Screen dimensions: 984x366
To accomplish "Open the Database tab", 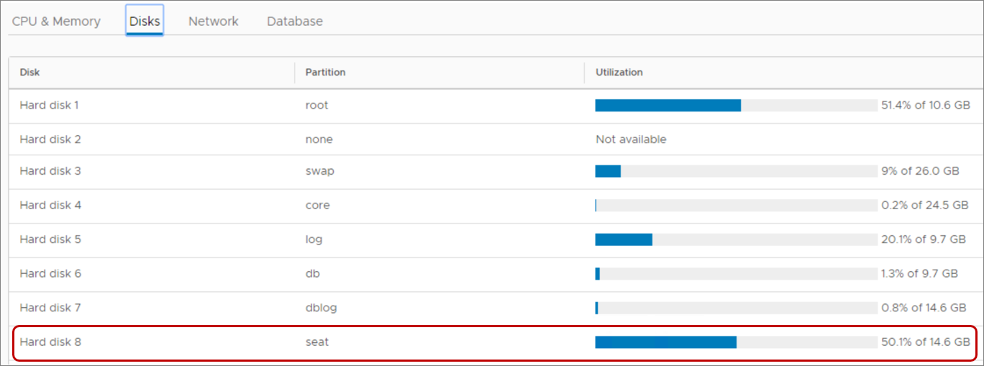I will click(x=295, y=22).
